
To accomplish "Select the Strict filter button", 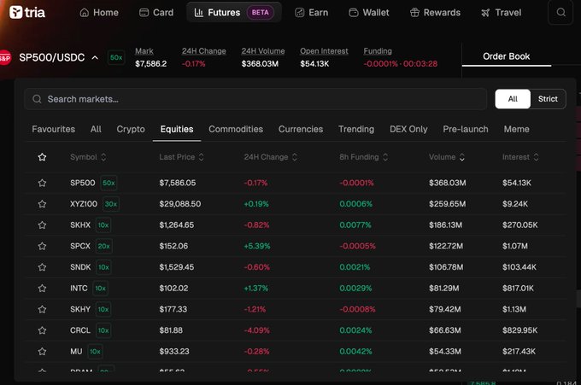I will tap(548, 99).
